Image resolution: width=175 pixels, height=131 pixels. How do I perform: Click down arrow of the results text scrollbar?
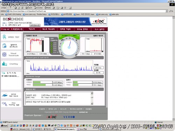[x=92, y=103]
